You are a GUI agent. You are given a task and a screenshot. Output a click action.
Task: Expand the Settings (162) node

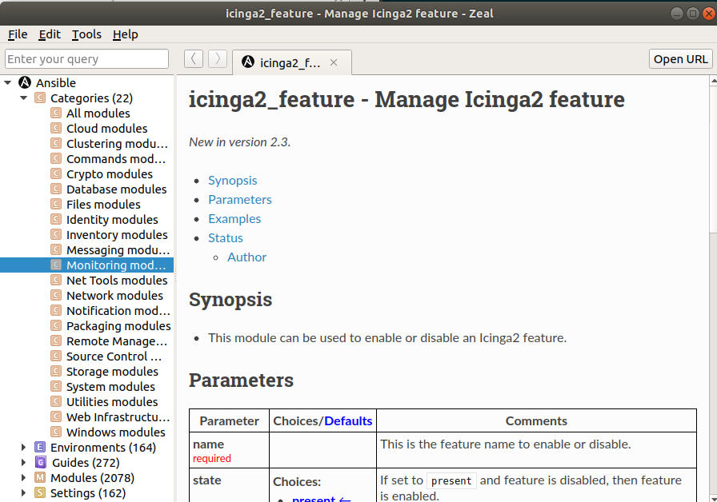coord(24,492)
